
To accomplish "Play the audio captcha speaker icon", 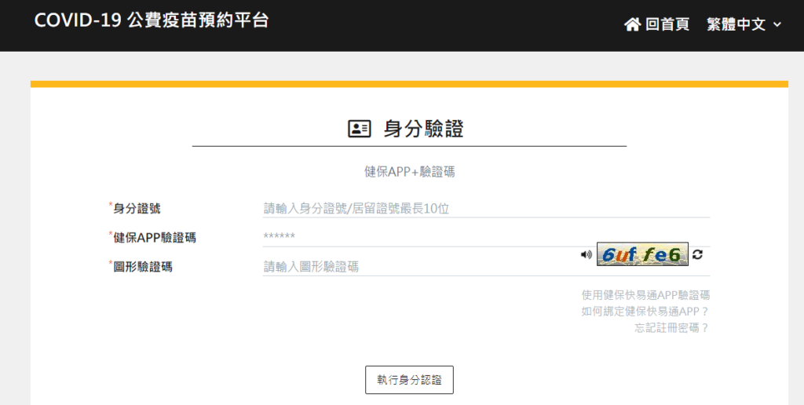I will coord(585,254).
